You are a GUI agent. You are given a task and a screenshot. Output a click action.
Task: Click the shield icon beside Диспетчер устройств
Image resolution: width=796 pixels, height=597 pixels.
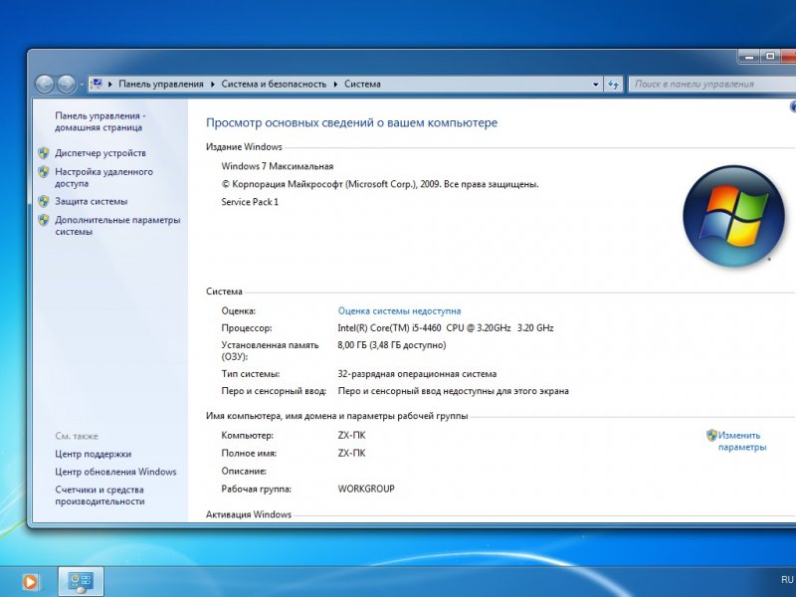pos(44,153)
